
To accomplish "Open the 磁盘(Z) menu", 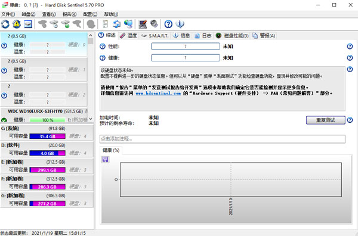I will pyautogui.click(x=29, y=14).
